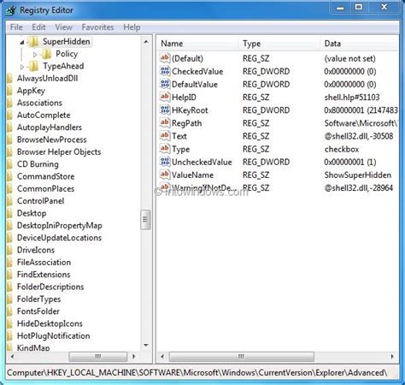Click the string icon next to WarningIfNotDe...
405x385 pixels.
[165, 187]
